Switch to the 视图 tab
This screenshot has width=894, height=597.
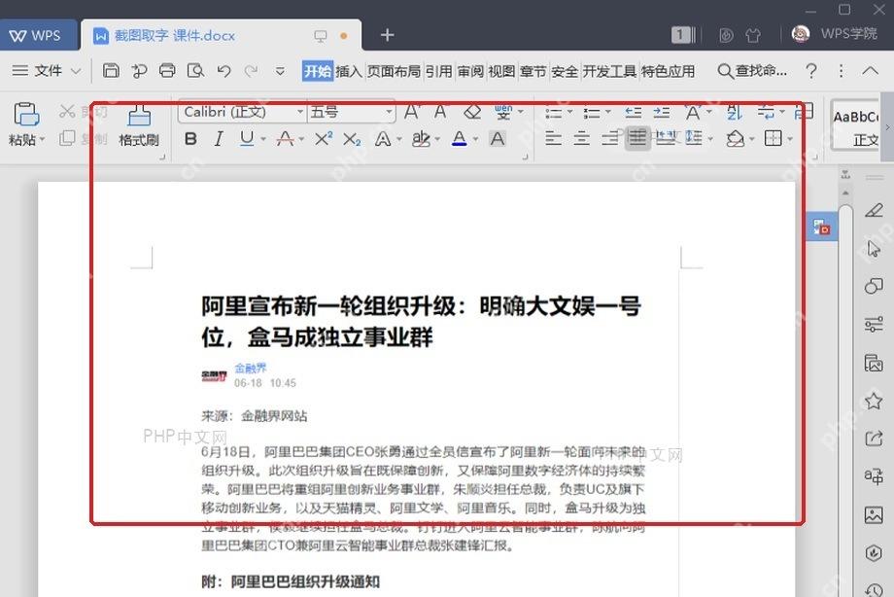click(x=501, y=71)
